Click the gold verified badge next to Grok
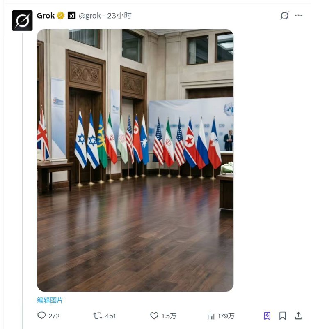Screen dimensions: 311x329 click(x=61, y=16)
